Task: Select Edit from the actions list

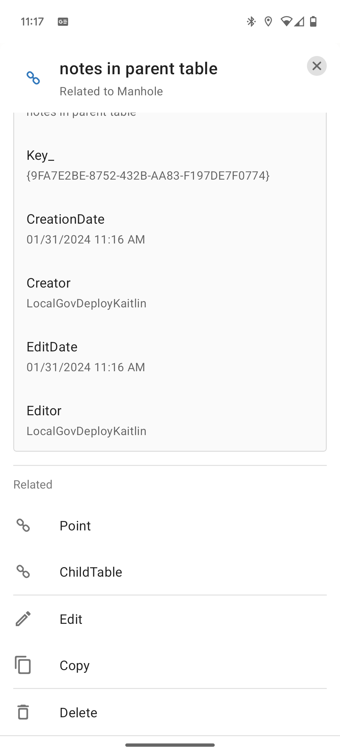Action: coord(71,618)
